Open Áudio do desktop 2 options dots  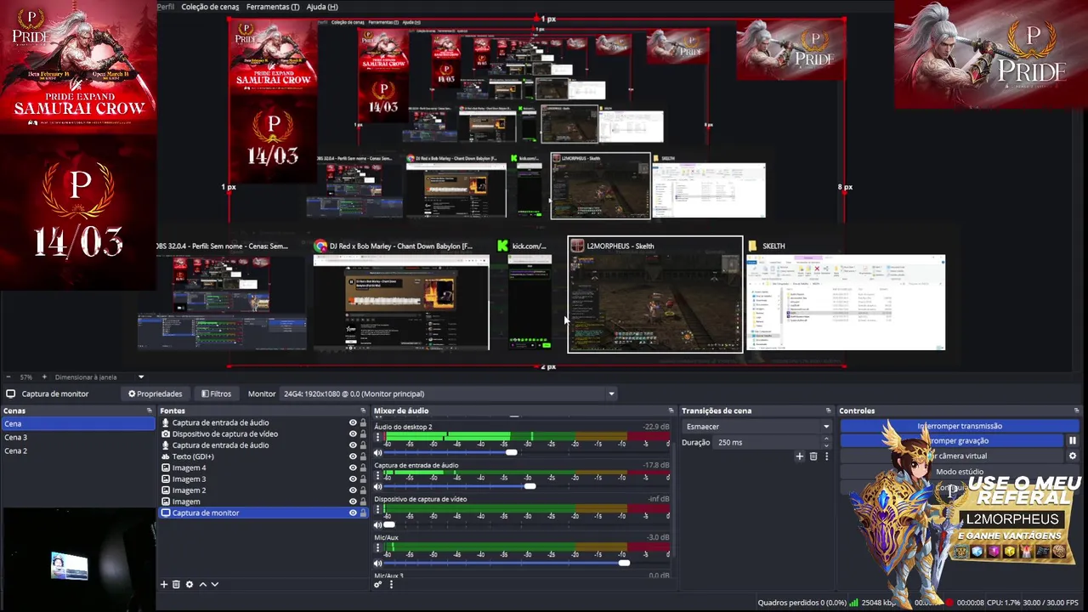[x=378, y=439]
